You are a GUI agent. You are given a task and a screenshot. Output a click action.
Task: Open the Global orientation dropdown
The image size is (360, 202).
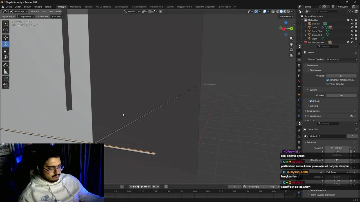click(x=132, y=12)
